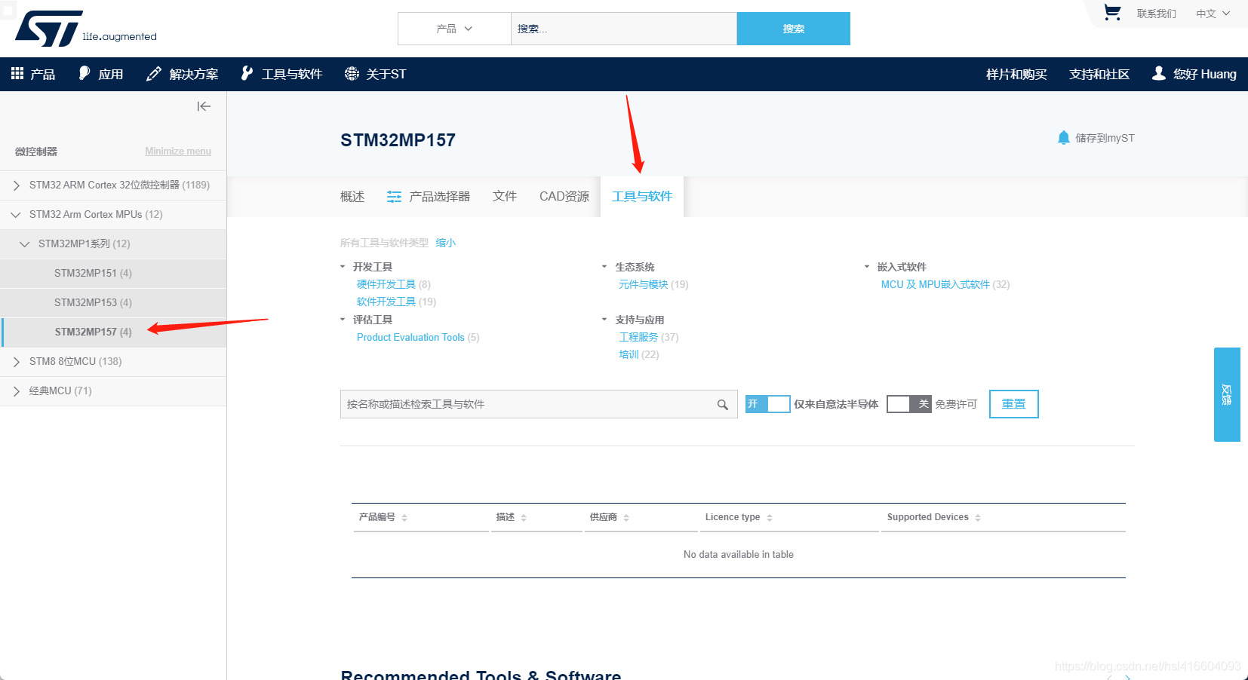Click the bell icon to save to myST
1248x680 pixels.
[x=1064, y=138]
